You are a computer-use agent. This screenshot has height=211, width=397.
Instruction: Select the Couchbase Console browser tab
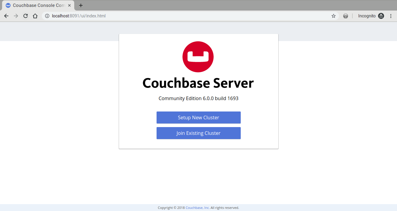coord(38,5)
